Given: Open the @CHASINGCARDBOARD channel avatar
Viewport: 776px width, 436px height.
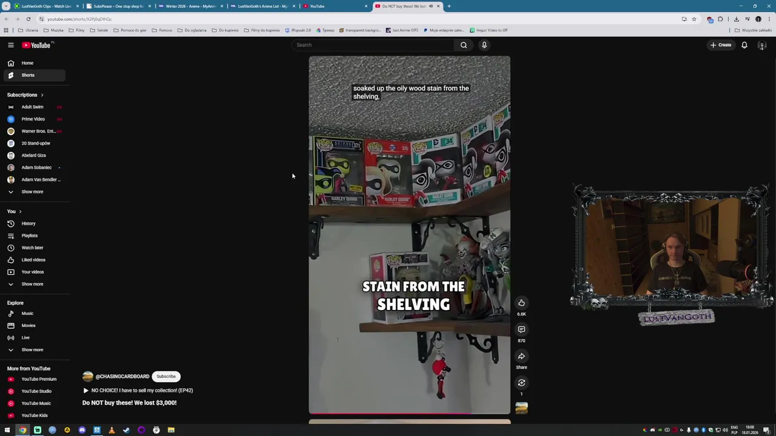Looking at the screenshot, I should pos(88,377).
